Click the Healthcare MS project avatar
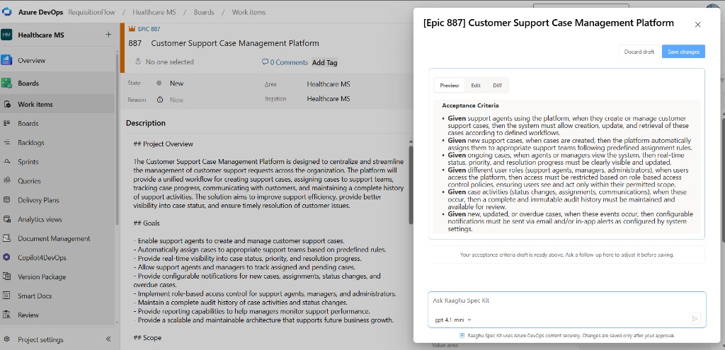Image resolution: width=725 pixels, height=350 pixels. (x=6, y=35)
